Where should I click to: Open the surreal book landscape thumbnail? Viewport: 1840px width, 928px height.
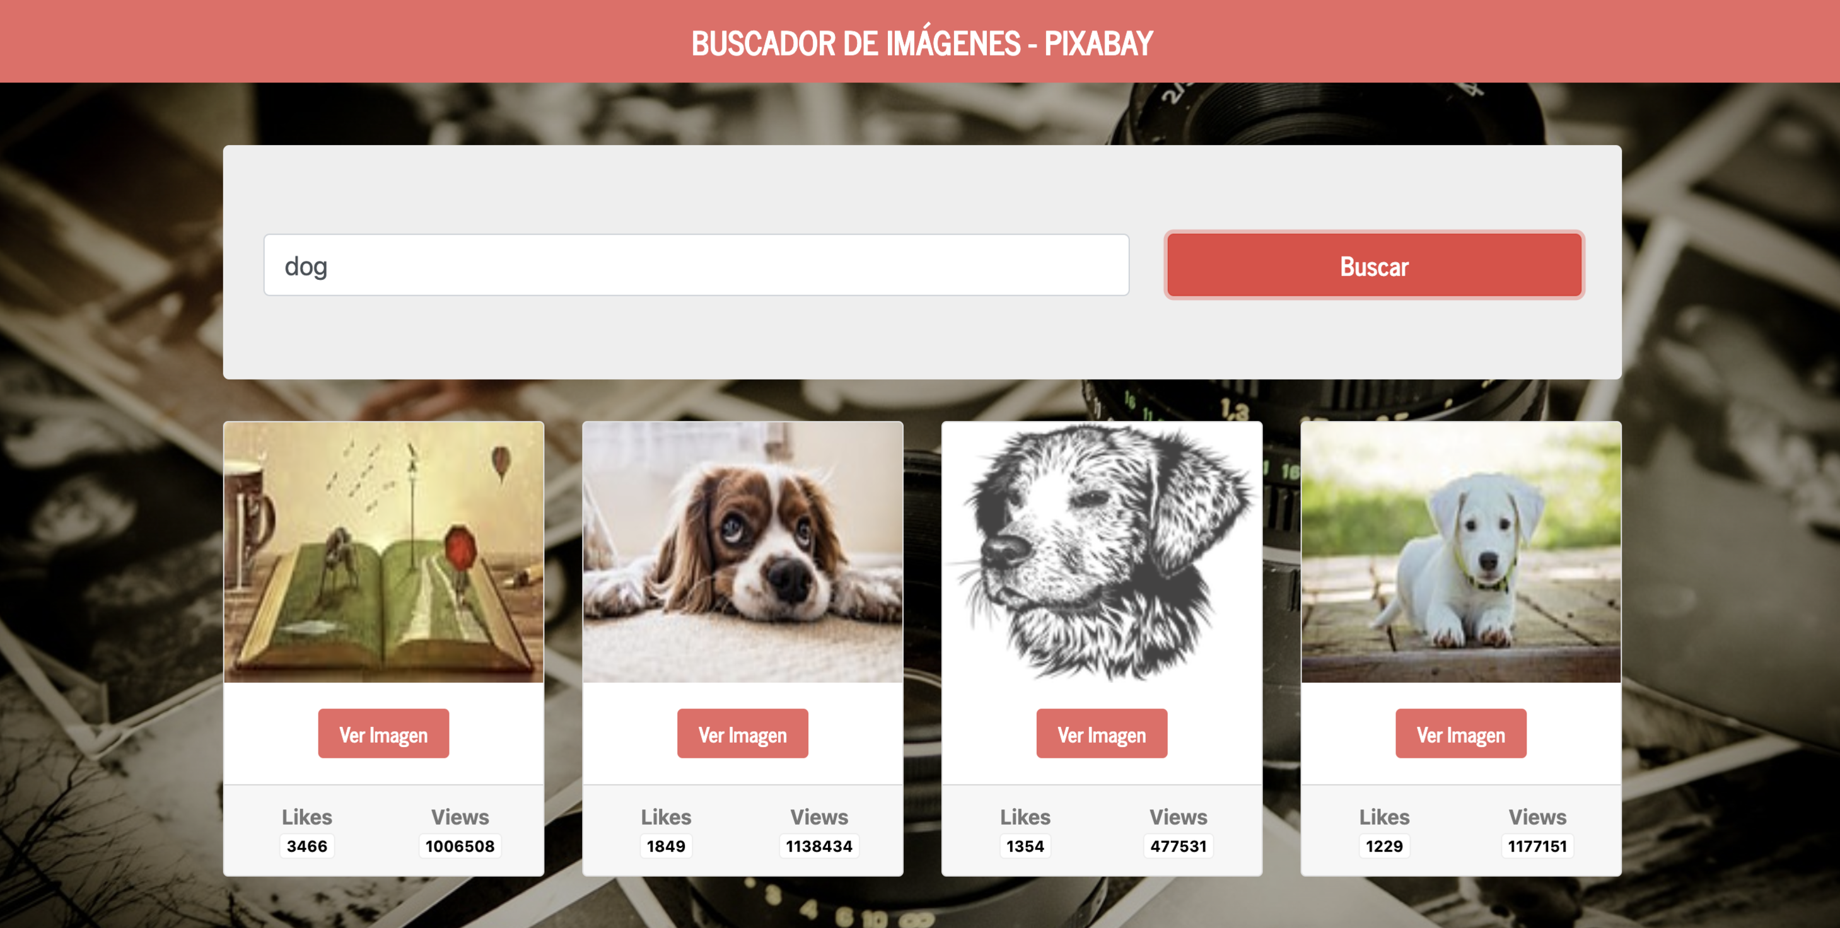pyautogui.click(x=383, y=552)
